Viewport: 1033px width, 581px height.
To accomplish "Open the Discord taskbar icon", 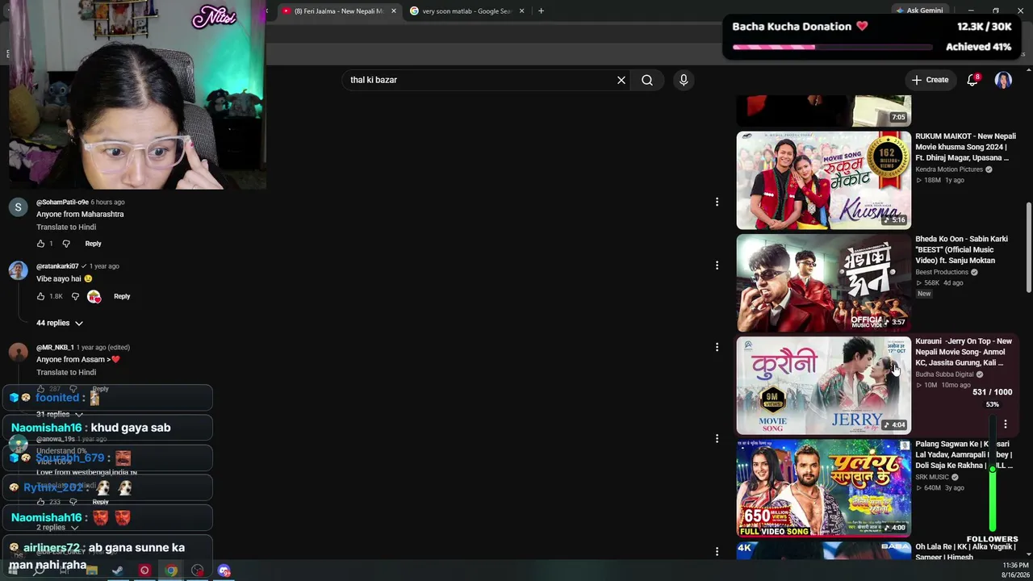I will [x=224, y=571].
